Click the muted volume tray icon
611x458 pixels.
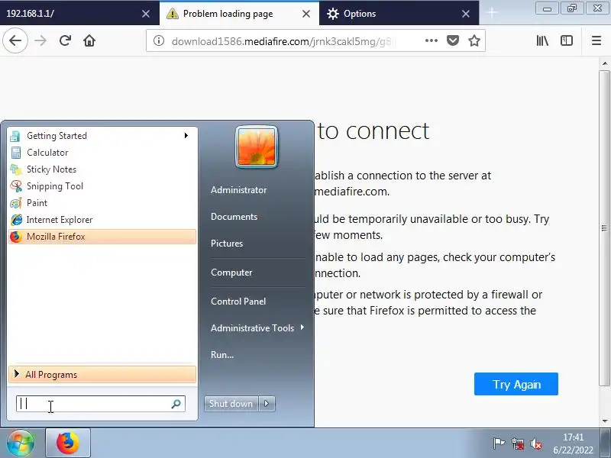(536, 443)
